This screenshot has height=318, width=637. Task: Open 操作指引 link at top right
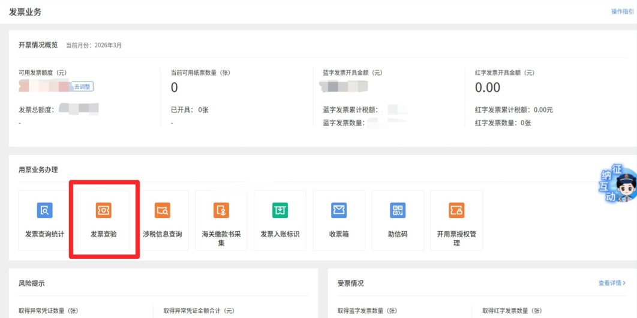pyautogui.click(x=623, y=11)
